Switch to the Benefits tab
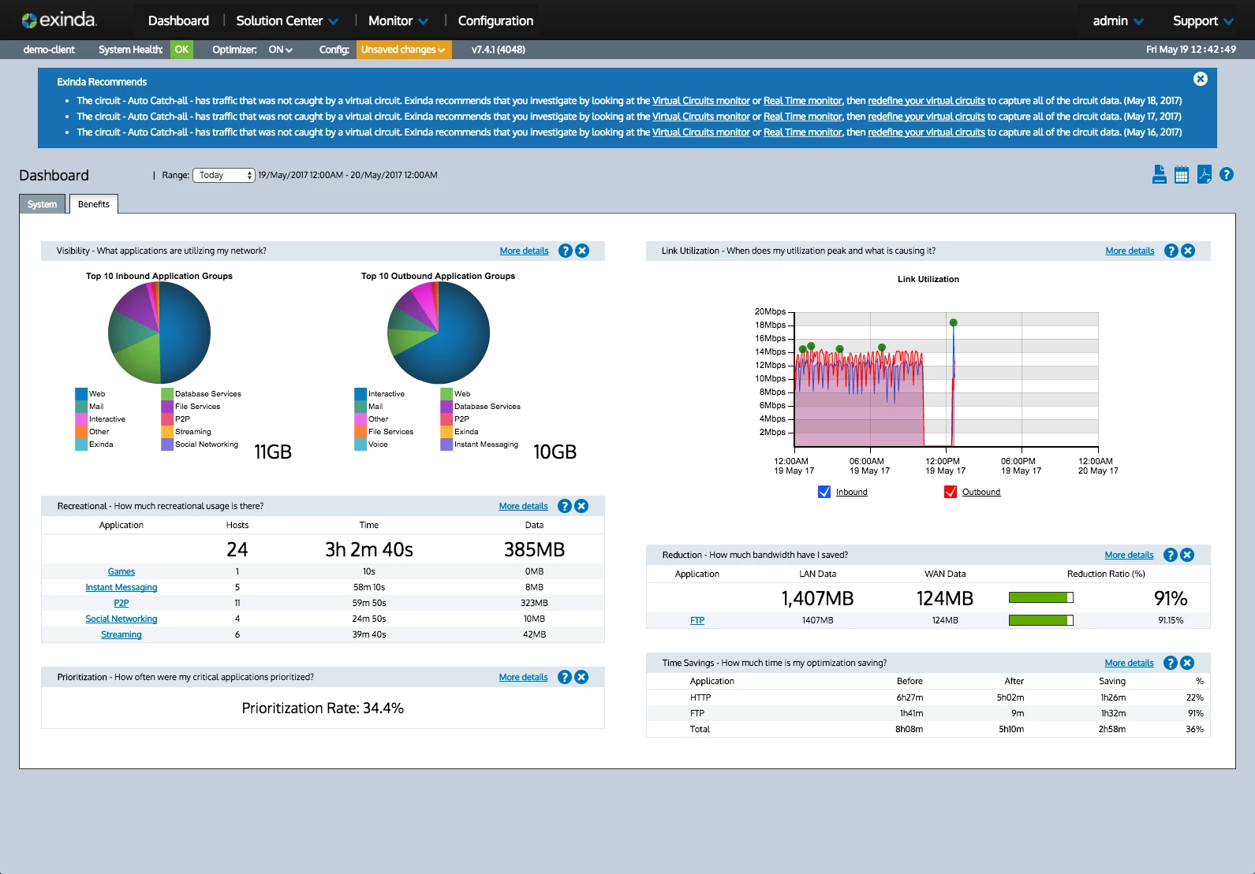 click(94, 204)
